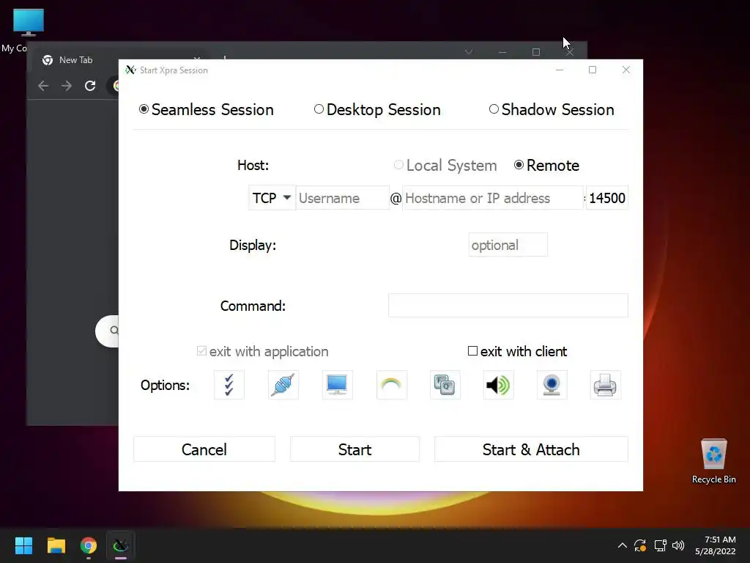The image size is (750, 563).
Task: Open the encoding rainbow options icon
Action: pos(392,385)
